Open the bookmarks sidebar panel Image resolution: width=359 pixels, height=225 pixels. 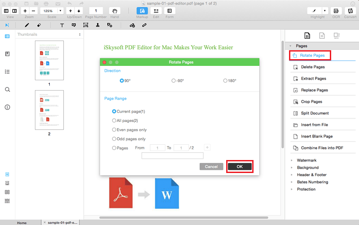pyautogui.click(x=7, y=54)
